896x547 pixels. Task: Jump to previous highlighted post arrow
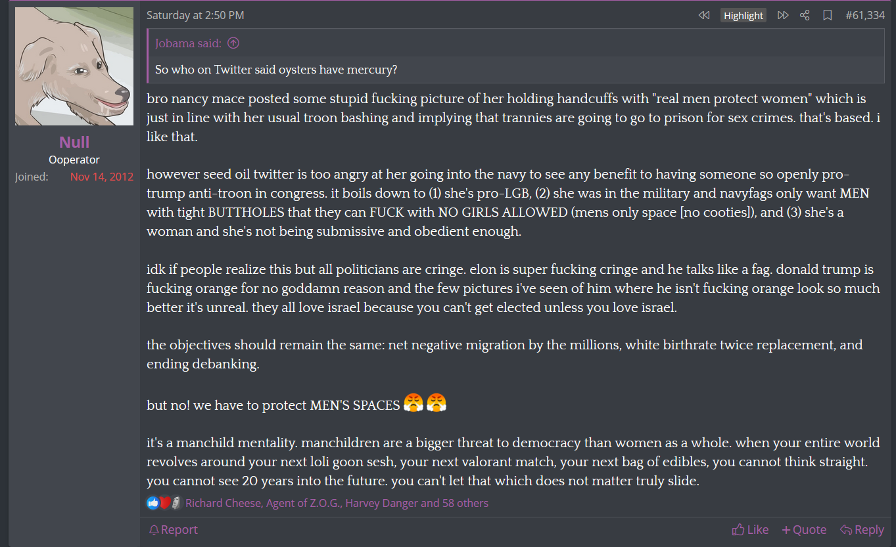[x=704, y=15]
